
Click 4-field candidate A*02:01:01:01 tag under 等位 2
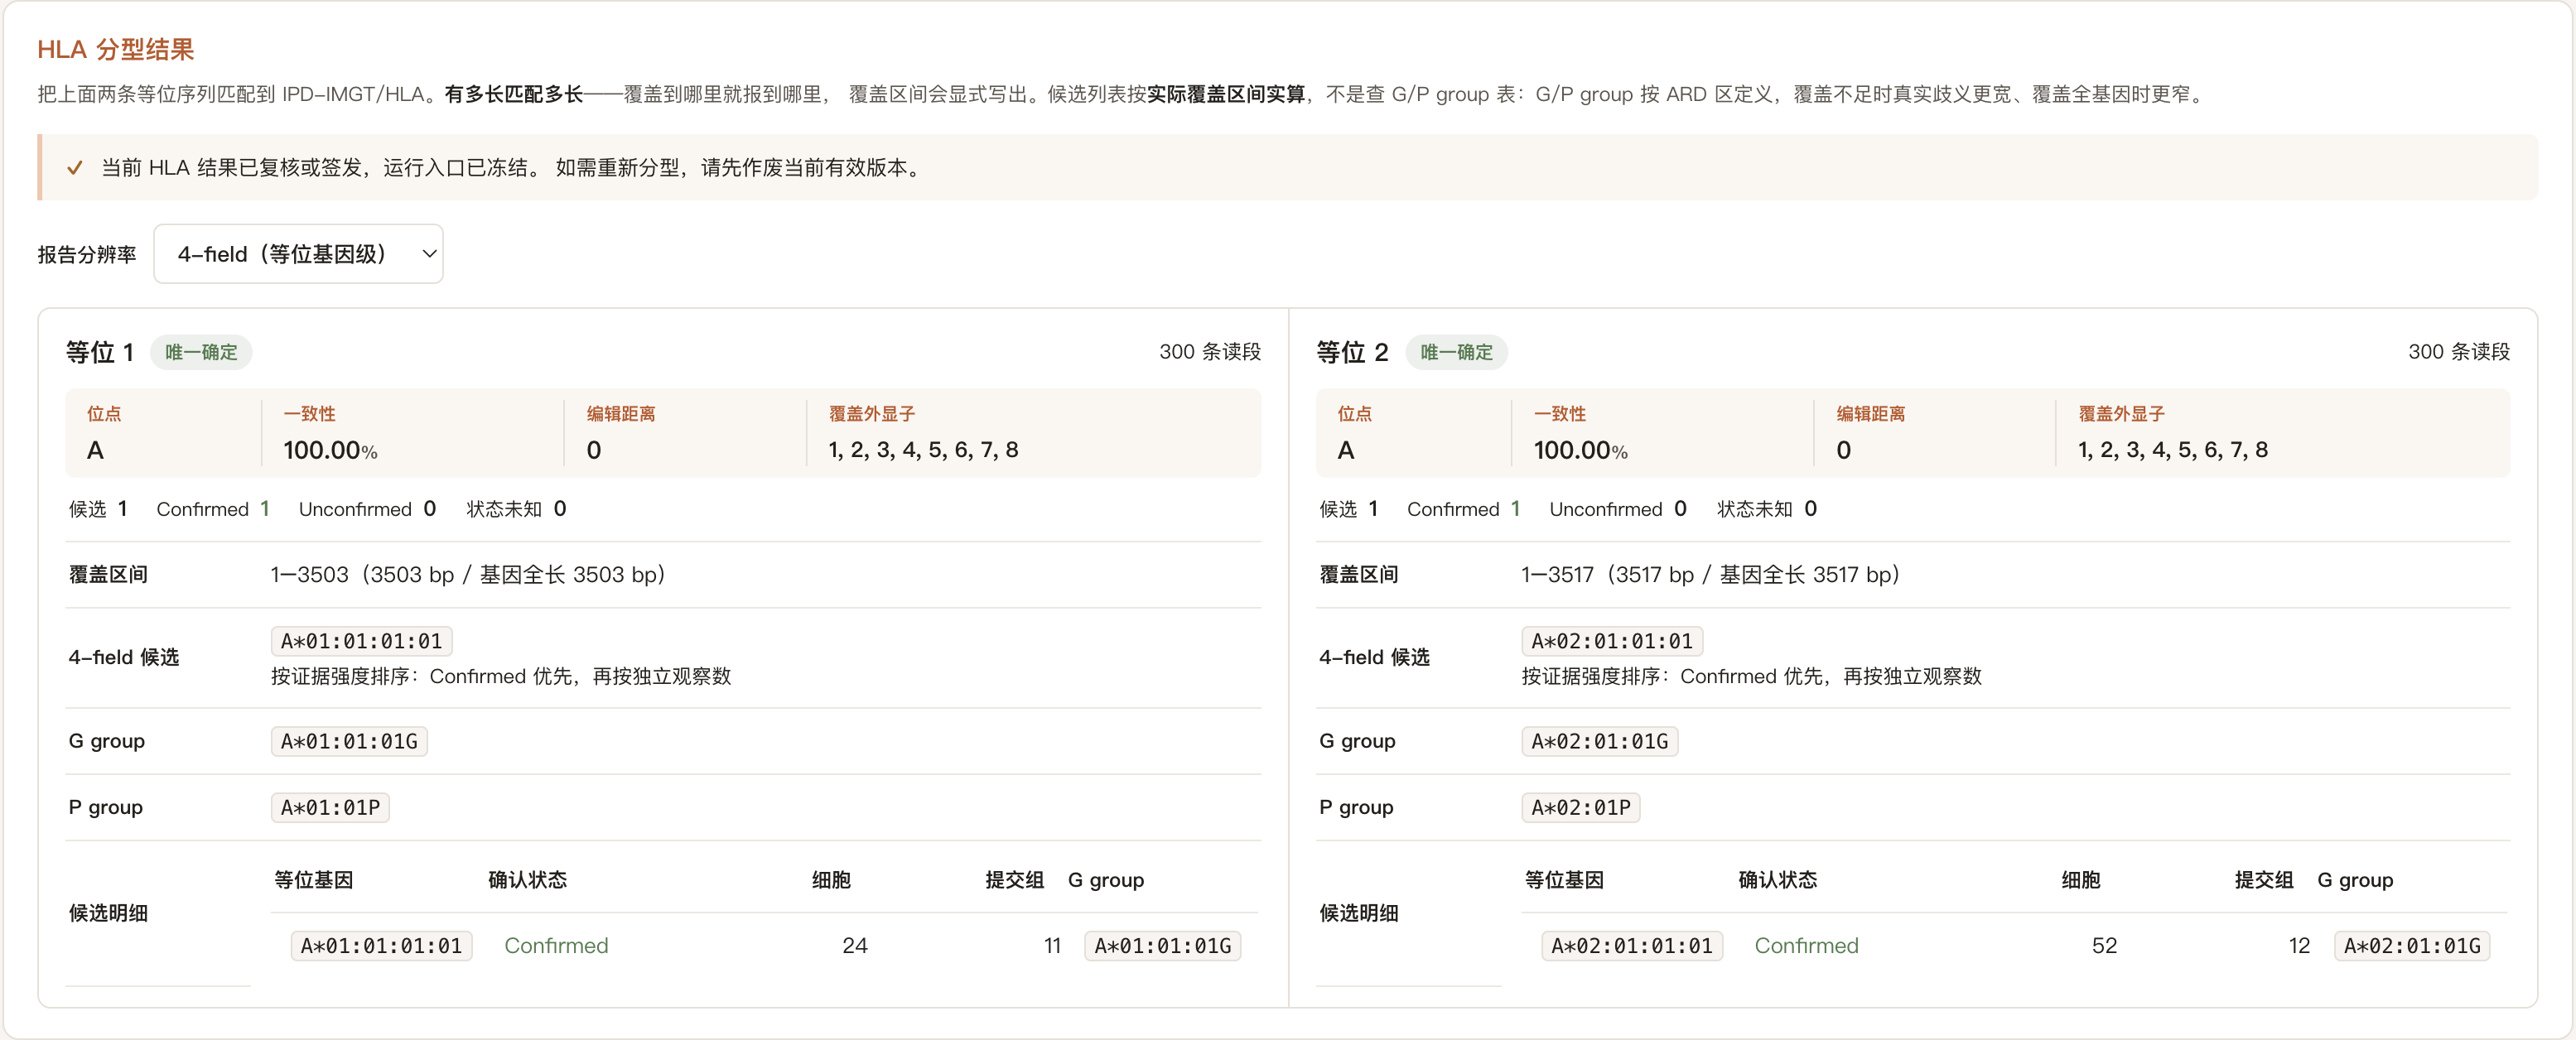coord(1612,641)
